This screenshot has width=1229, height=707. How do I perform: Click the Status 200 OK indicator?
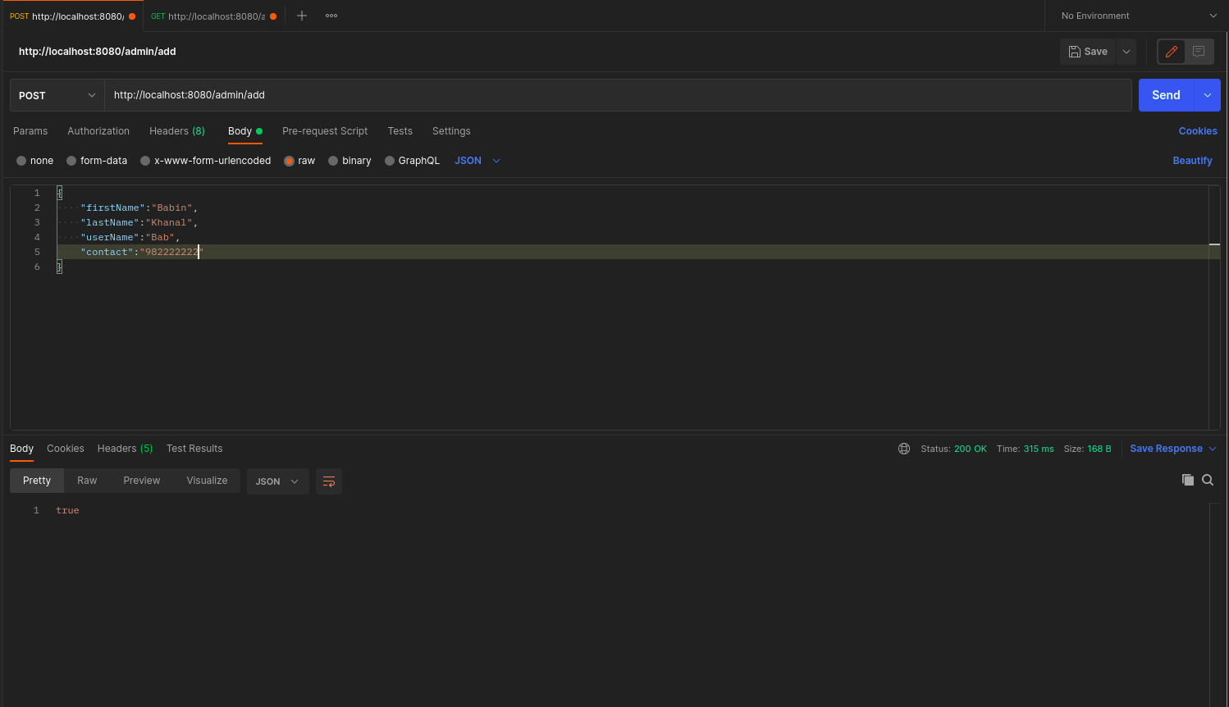tap(953, 449)
